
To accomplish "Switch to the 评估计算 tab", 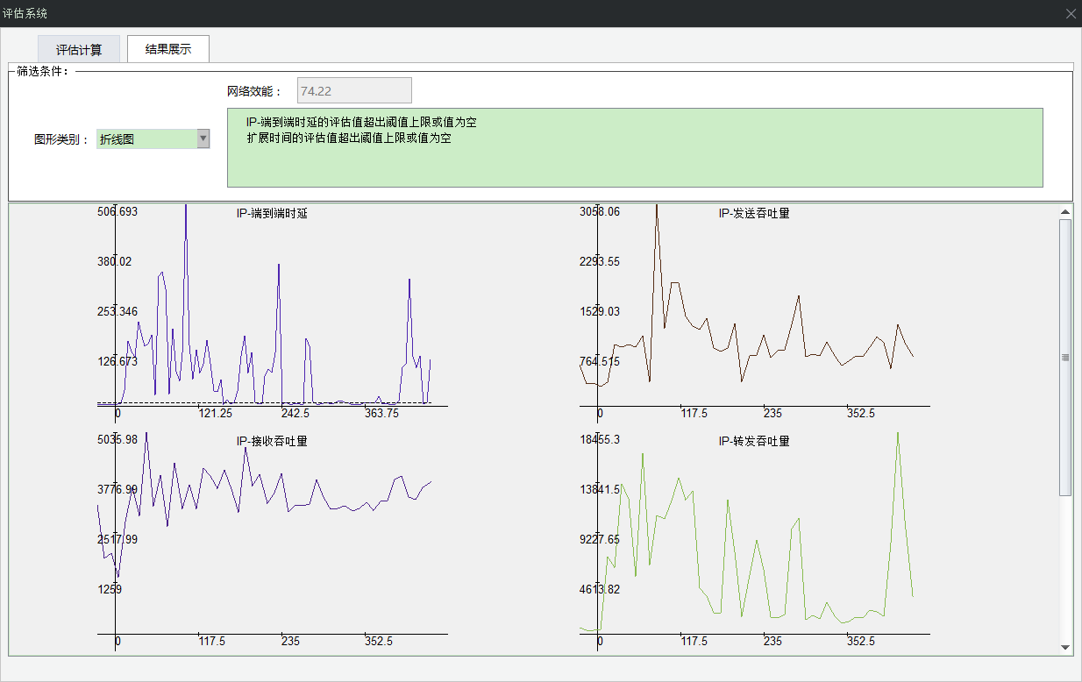I will click(x=79, y=49).
